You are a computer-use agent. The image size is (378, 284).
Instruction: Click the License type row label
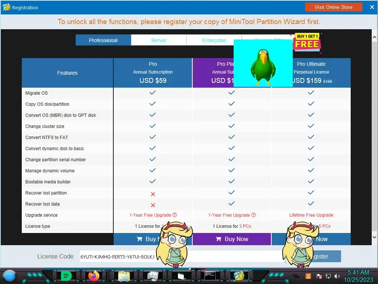pyautogui.click(x=38, y=226)
